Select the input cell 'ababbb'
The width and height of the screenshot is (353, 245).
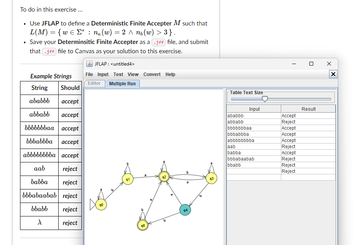[254, 116]
